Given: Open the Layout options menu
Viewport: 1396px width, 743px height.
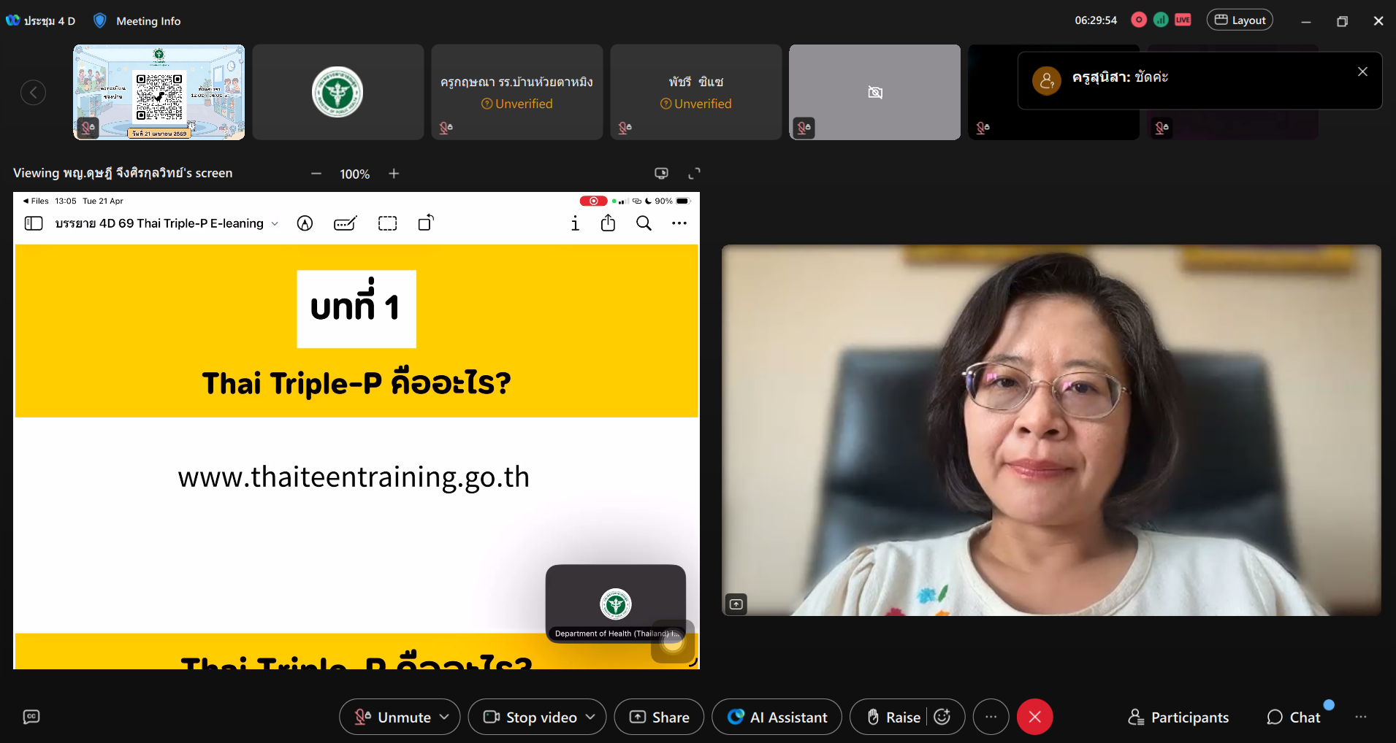Looking at the screenshot, I should 1240,20.
